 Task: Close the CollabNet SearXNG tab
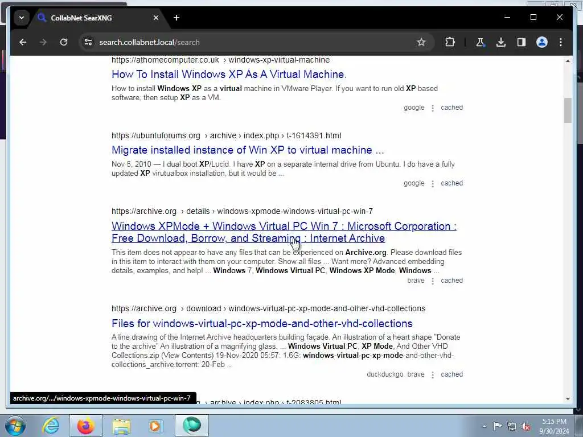pyautogui.click(x=156, y=18)
